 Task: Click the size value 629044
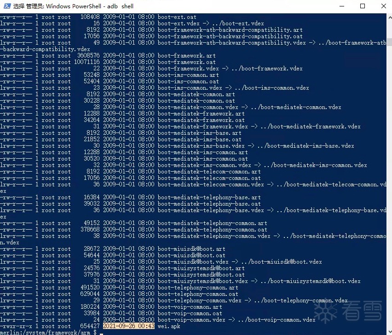(x=90, y=294)
